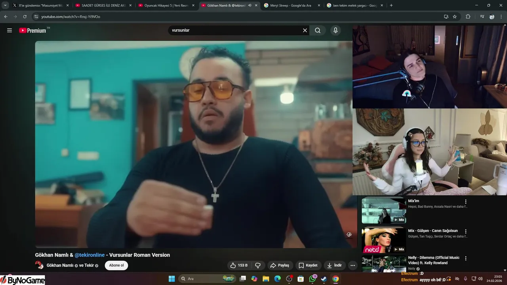Open Steam from the taskbar
The image size is (507, 285).
pyautogui.click(x=324, y=279)
